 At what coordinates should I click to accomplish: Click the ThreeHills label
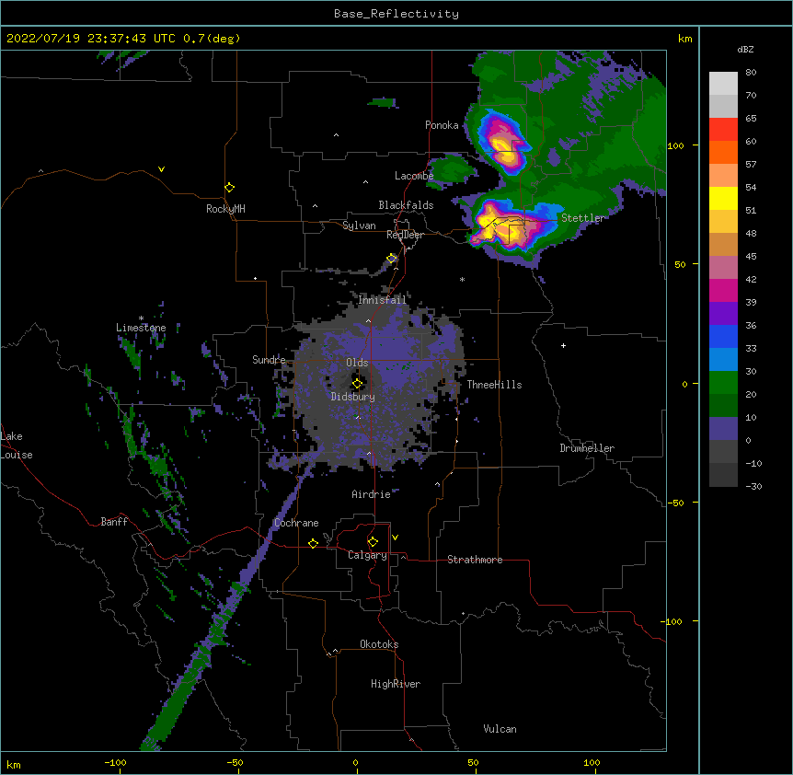494,385
